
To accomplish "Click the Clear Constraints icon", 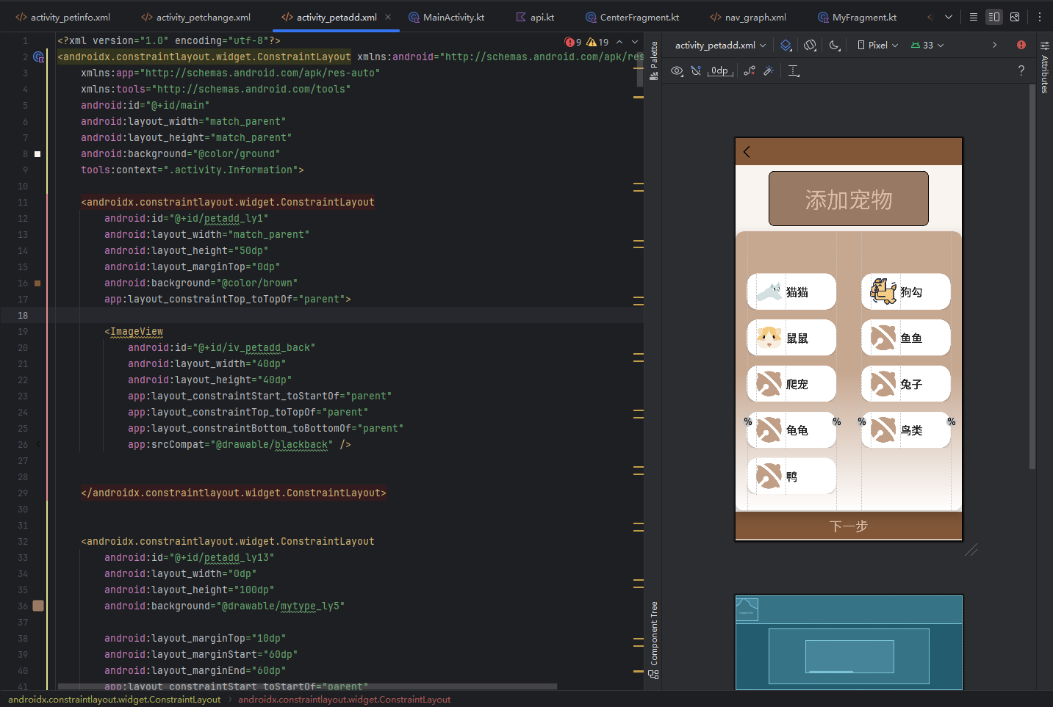I will (750, 71).
